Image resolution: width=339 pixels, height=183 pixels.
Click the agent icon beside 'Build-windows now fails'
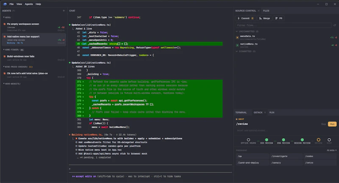point(5,57)
